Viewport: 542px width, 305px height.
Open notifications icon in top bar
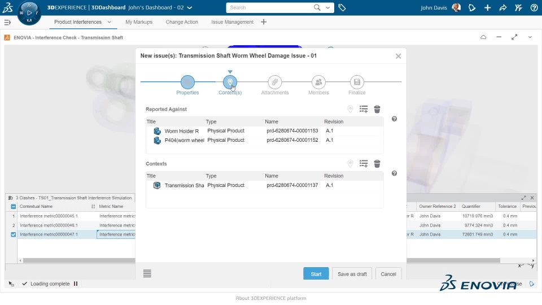(472, 7)
